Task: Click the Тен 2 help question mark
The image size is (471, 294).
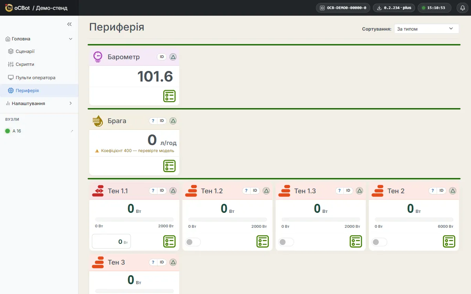Action: (x=433, y=191)
